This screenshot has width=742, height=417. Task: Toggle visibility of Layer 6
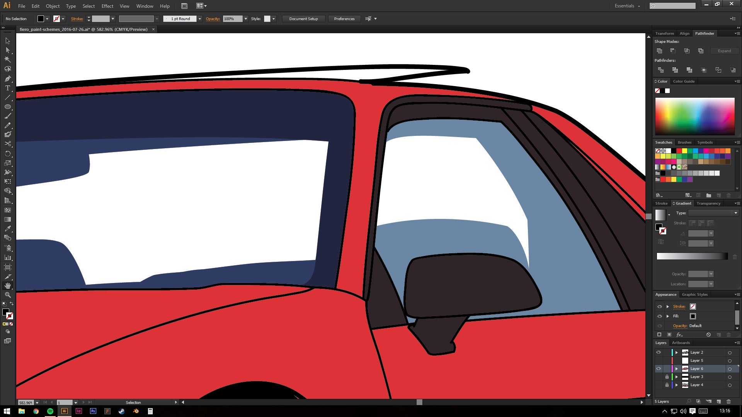[659, 369]
